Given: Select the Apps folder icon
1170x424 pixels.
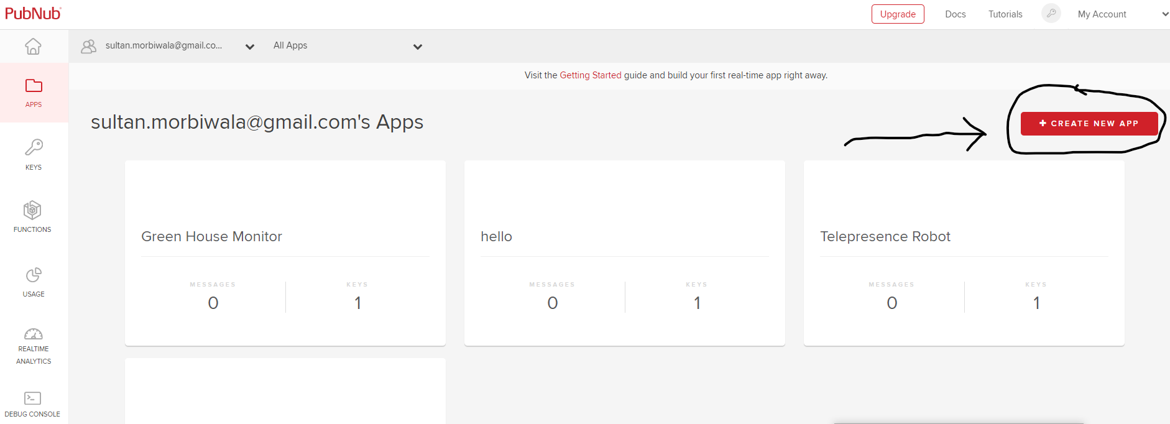Looking at the screenshot, I should pos(34,85).
